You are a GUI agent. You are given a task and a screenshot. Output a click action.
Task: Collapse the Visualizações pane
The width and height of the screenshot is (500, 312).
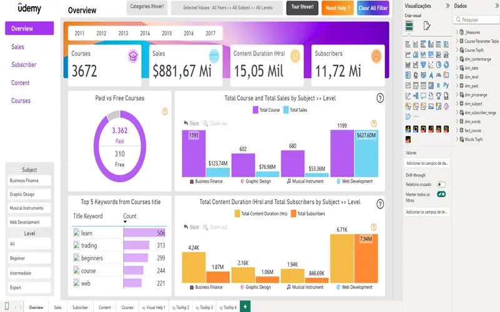point(446,5)
